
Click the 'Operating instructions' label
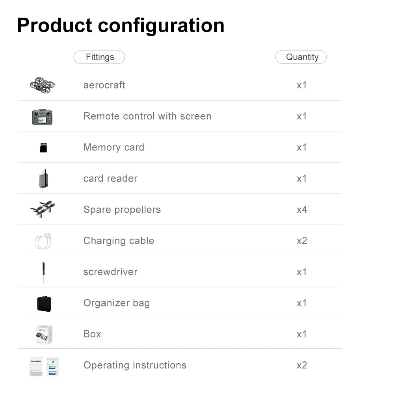135,365
